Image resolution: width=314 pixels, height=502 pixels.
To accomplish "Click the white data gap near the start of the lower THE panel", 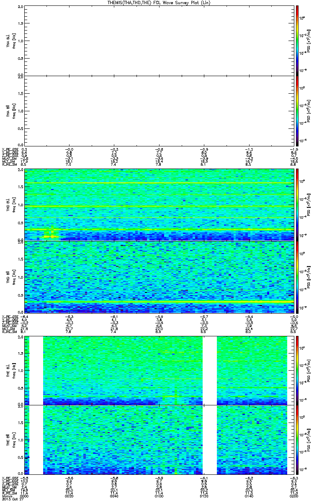I will tap(36, 440).
